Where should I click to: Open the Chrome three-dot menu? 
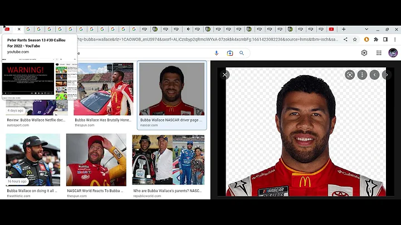click(395, 40)
